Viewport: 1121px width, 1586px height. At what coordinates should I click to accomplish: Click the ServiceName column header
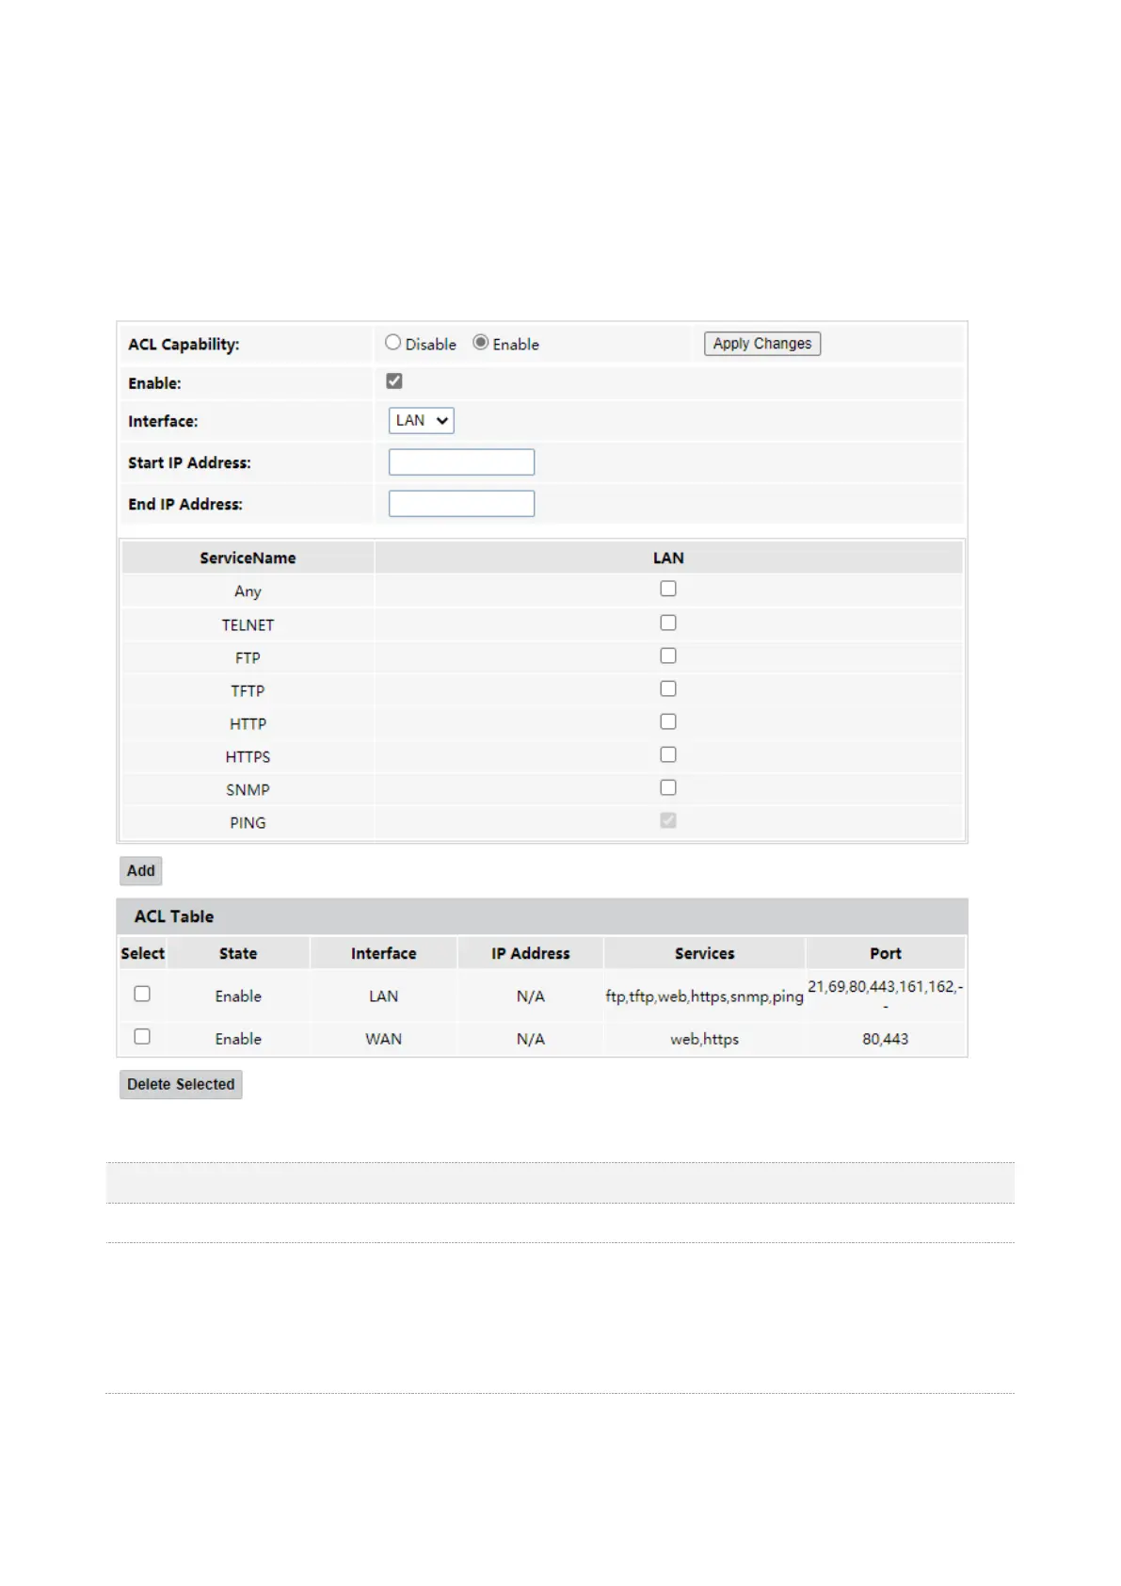click(248, 558)
